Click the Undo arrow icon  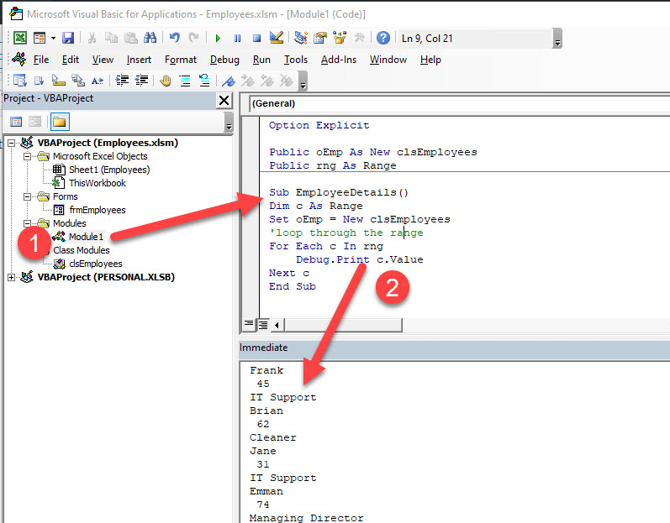click(175, 38)
